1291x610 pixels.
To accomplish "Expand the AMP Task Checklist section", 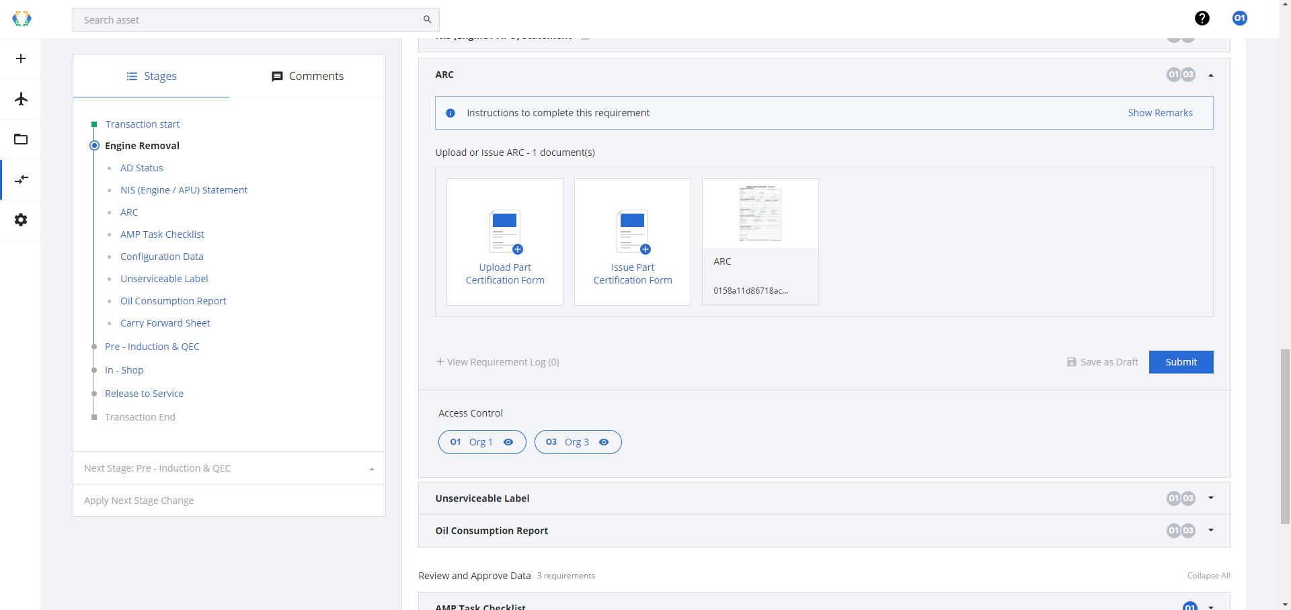I will 1211,607.
